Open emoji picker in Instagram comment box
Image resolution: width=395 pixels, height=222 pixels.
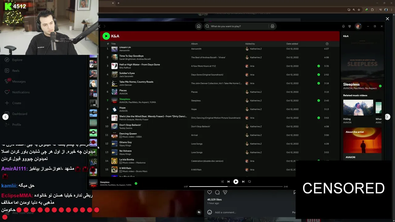(210, 212)
